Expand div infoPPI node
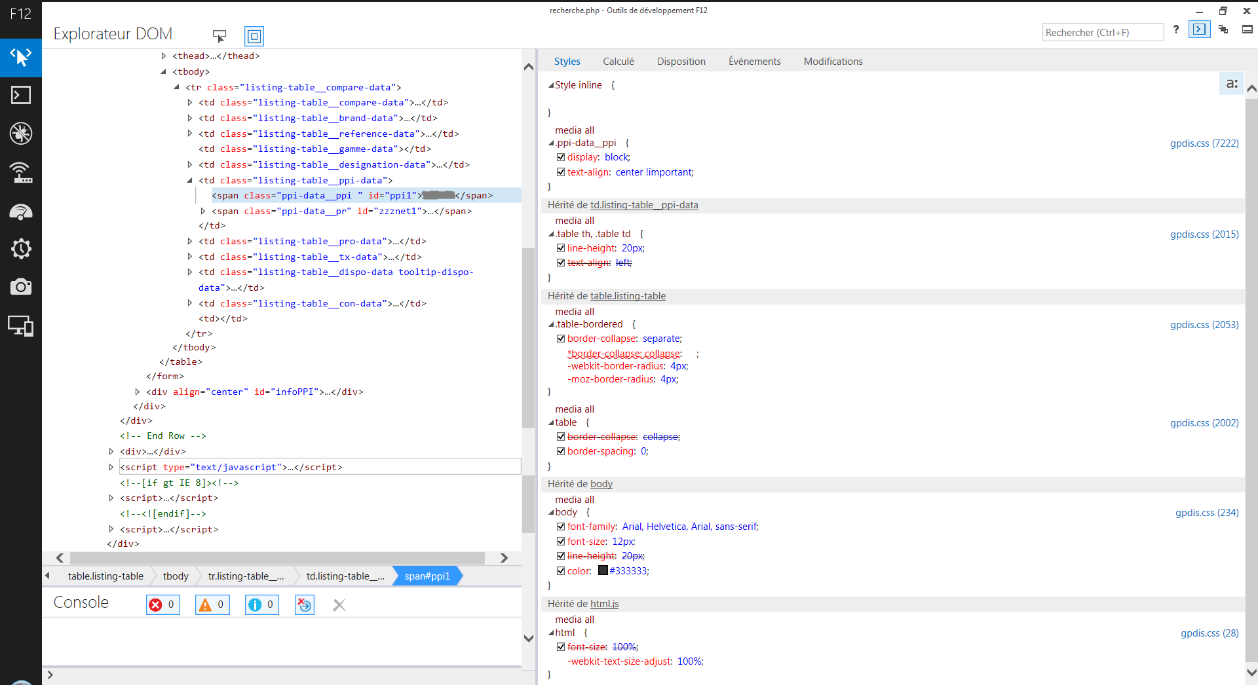 click(138, 392)
